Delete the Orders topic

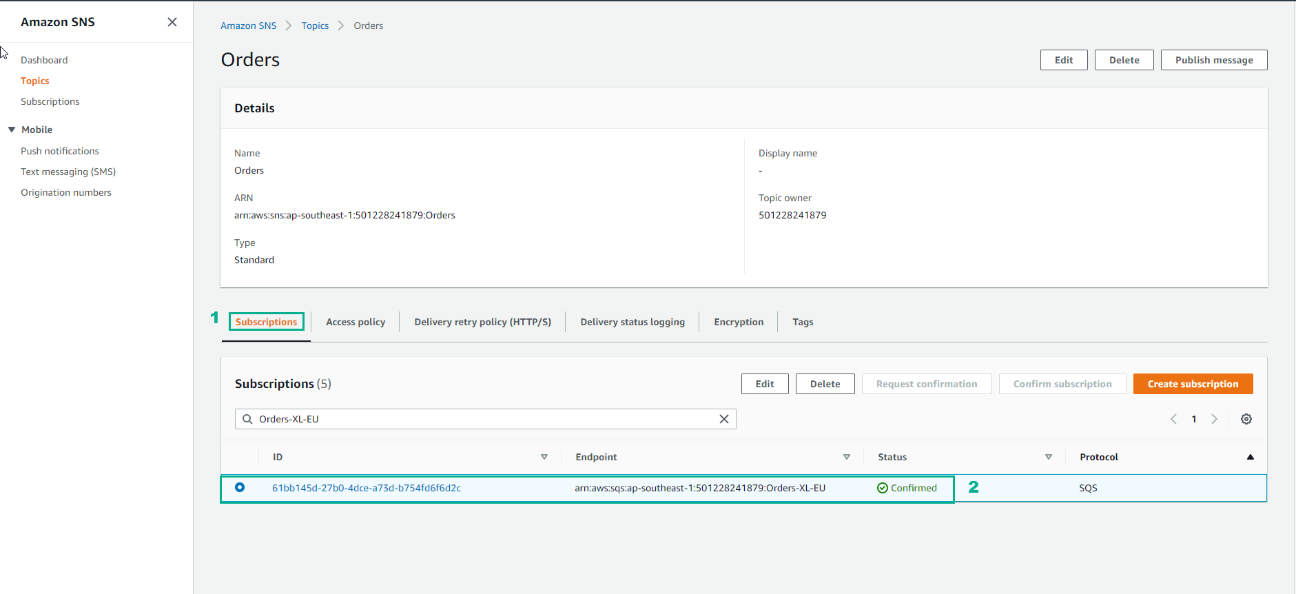pyautogui.click(x=1124, y=60)
